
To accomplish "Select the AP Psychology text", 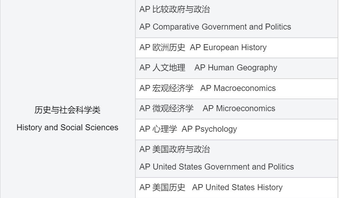I will pos(210,129).
